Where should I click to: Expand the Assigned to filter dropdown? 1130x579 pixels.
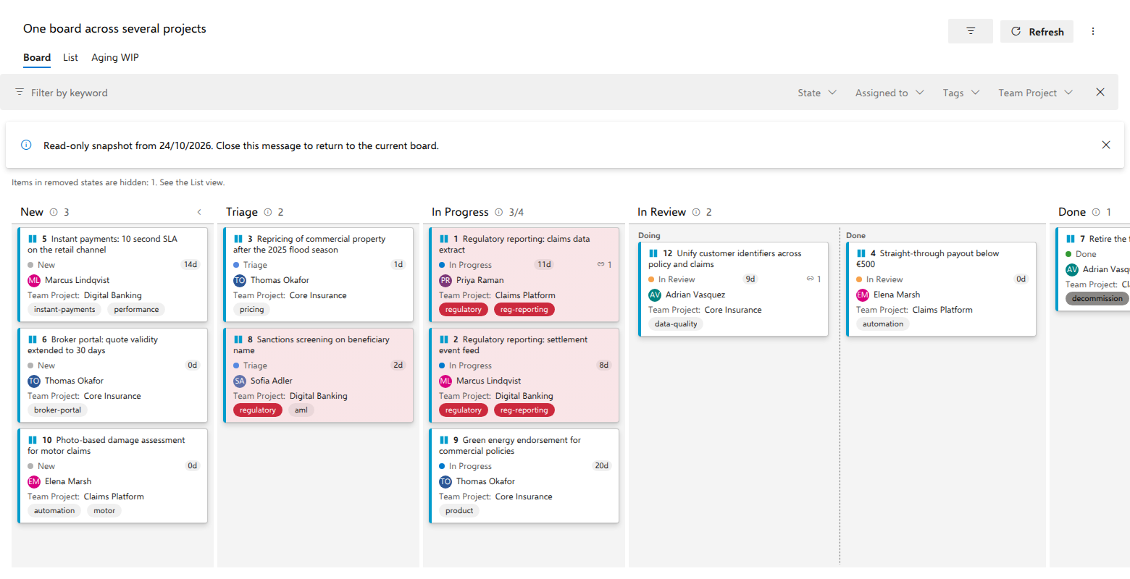click(x=890, y=93)
